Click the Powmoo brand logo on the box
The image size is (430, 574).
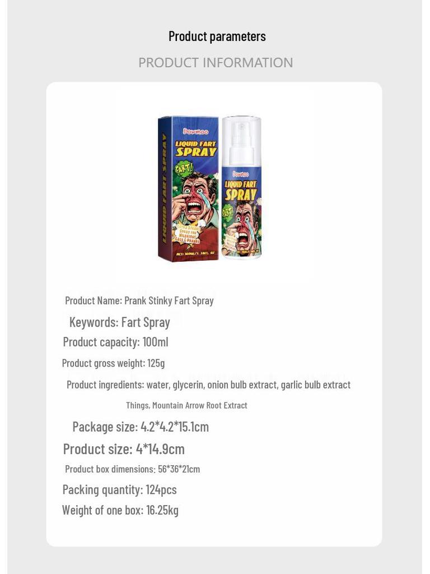pyautogui.click(x=196, y=132)
